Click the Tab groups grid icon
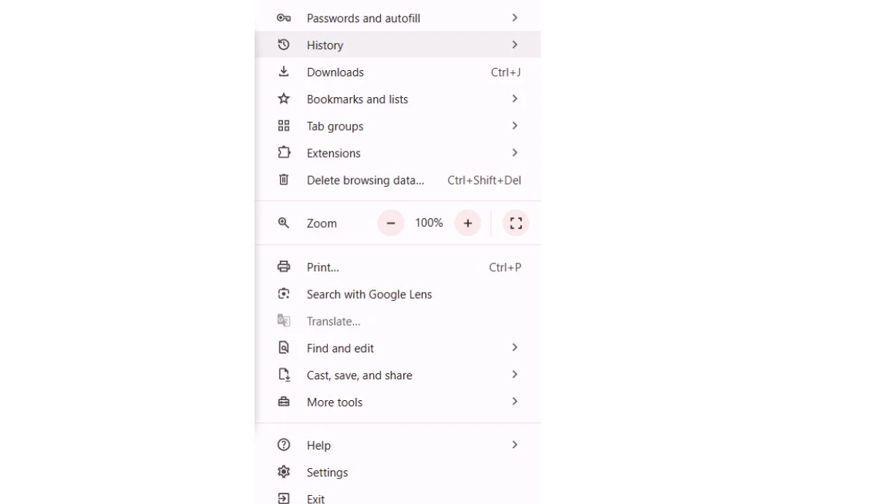The width and height of the screenshot is (896, 504). pyautogui.click(x=284, y=126)
